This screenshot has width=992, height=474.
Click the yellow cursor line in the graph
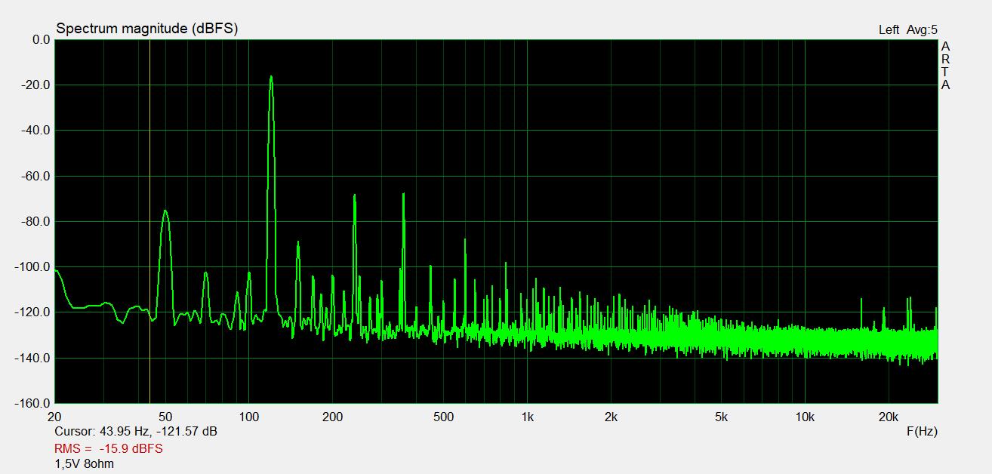coord(149,221)
